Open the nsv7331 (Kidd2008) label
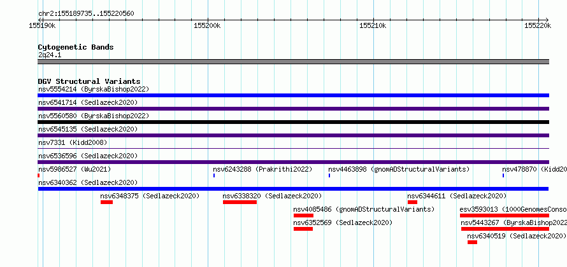The image size is (567, 267). click(73, 142)
